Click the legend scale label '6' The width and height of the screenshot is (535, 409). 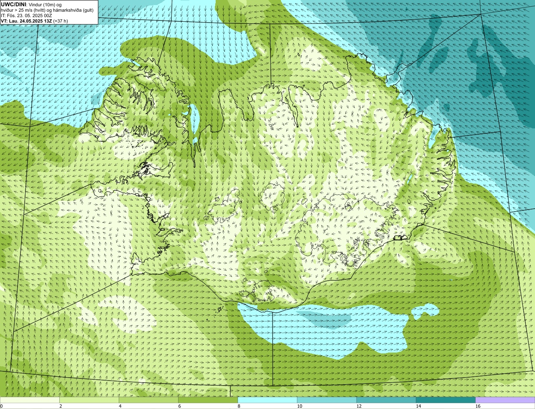(x=180, y=406)
